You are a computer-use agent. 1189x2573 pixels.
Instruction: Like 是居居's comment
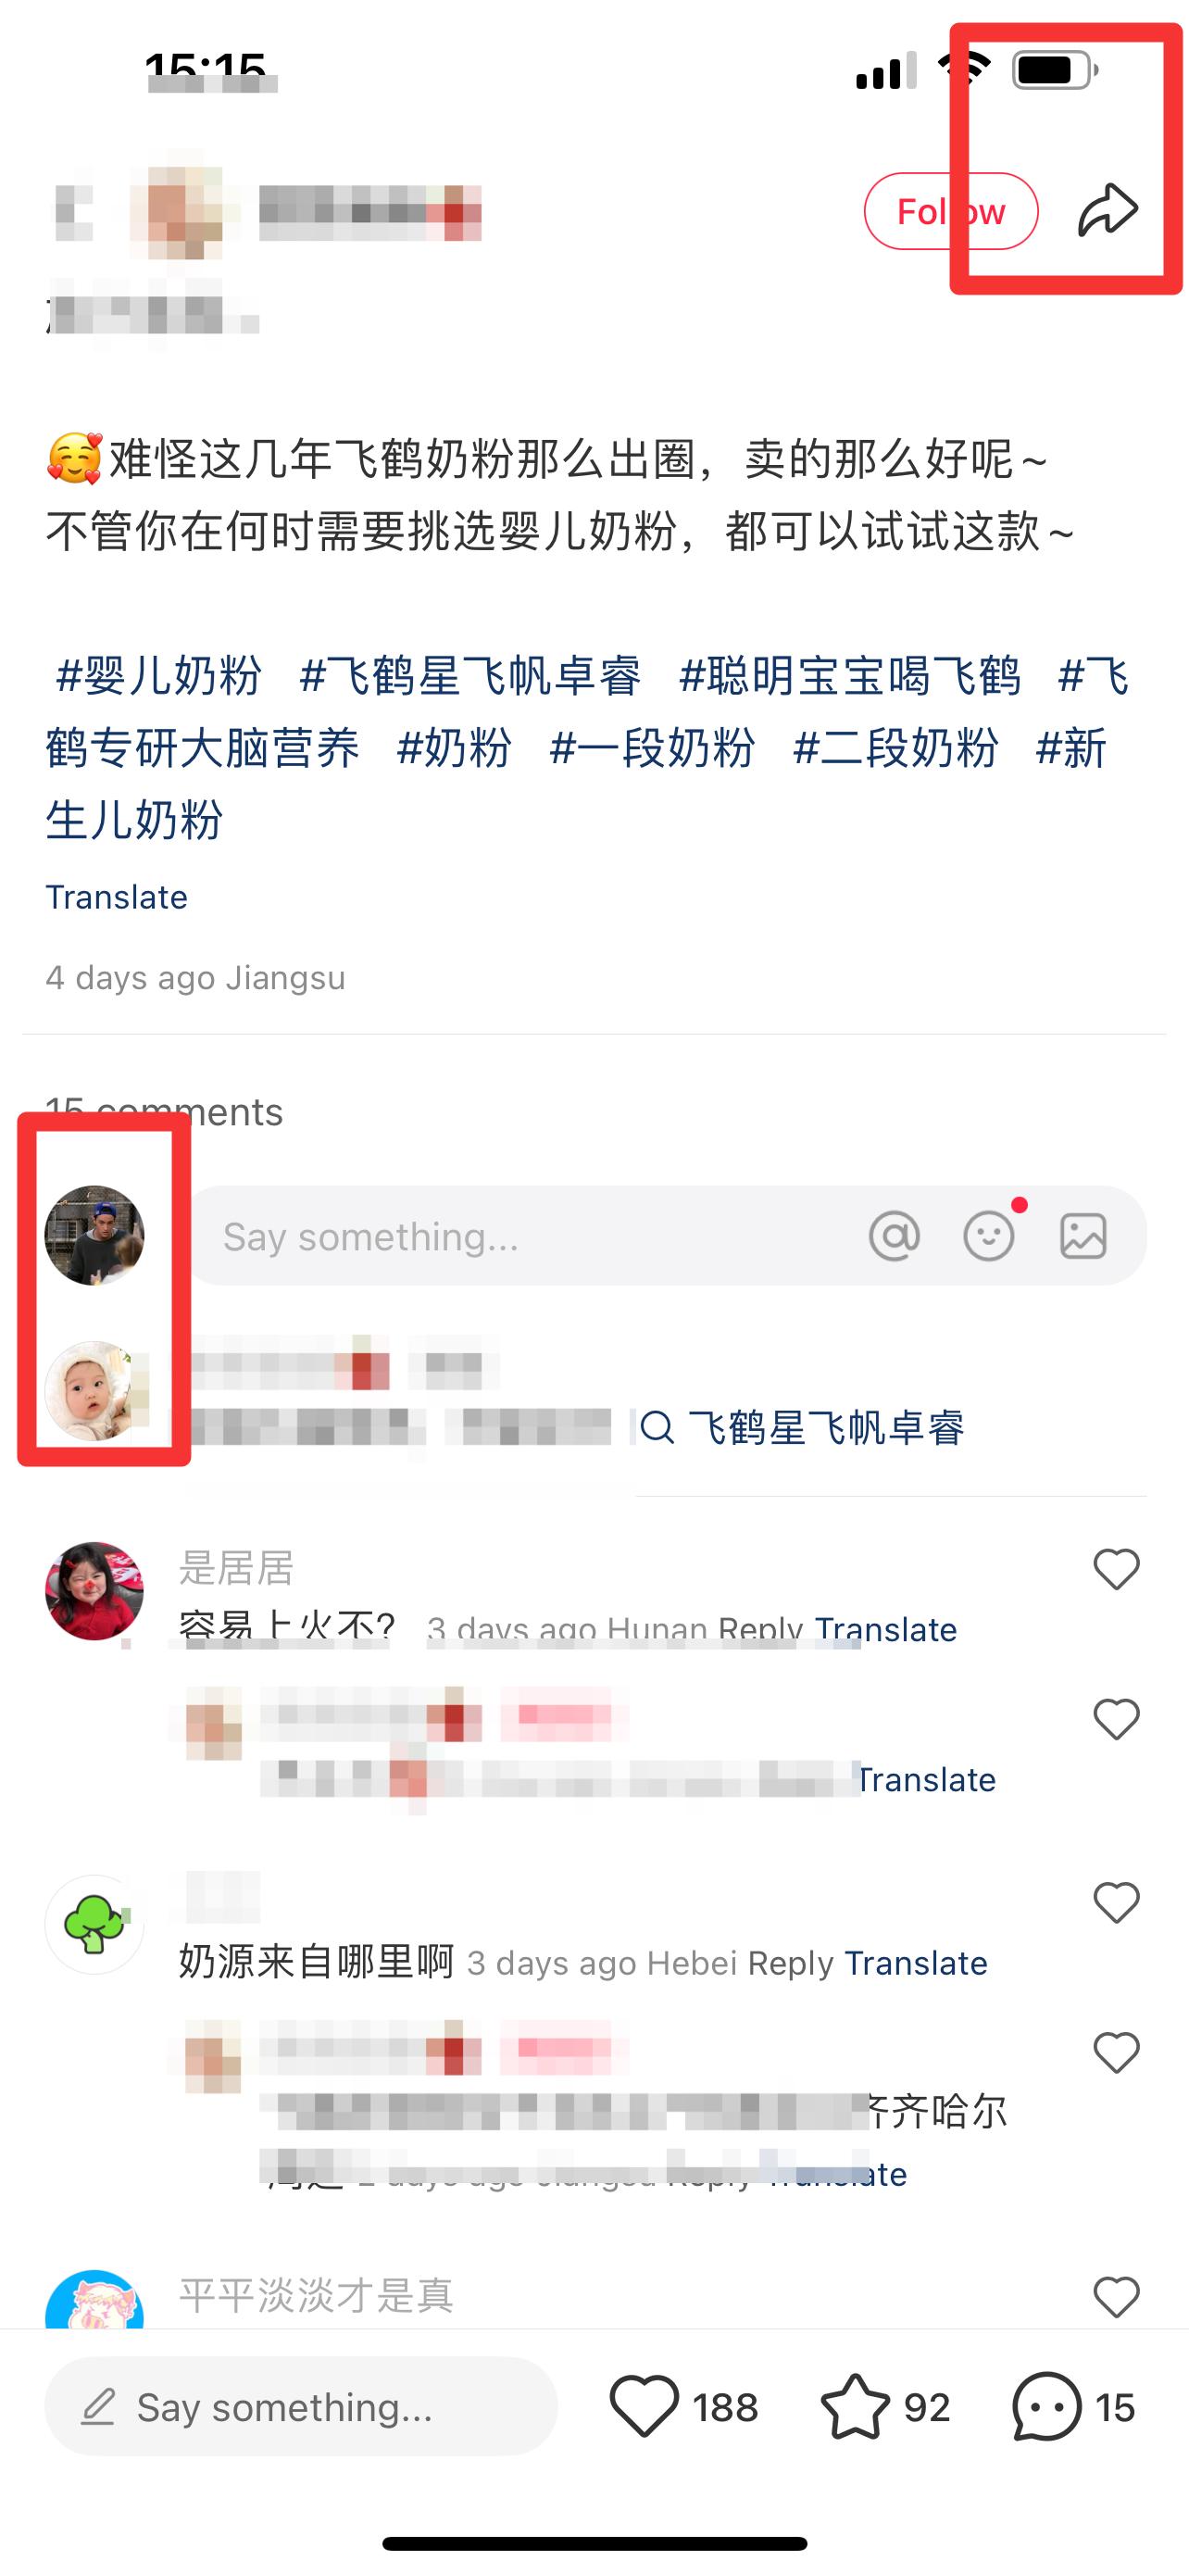coord(1116,1569)
